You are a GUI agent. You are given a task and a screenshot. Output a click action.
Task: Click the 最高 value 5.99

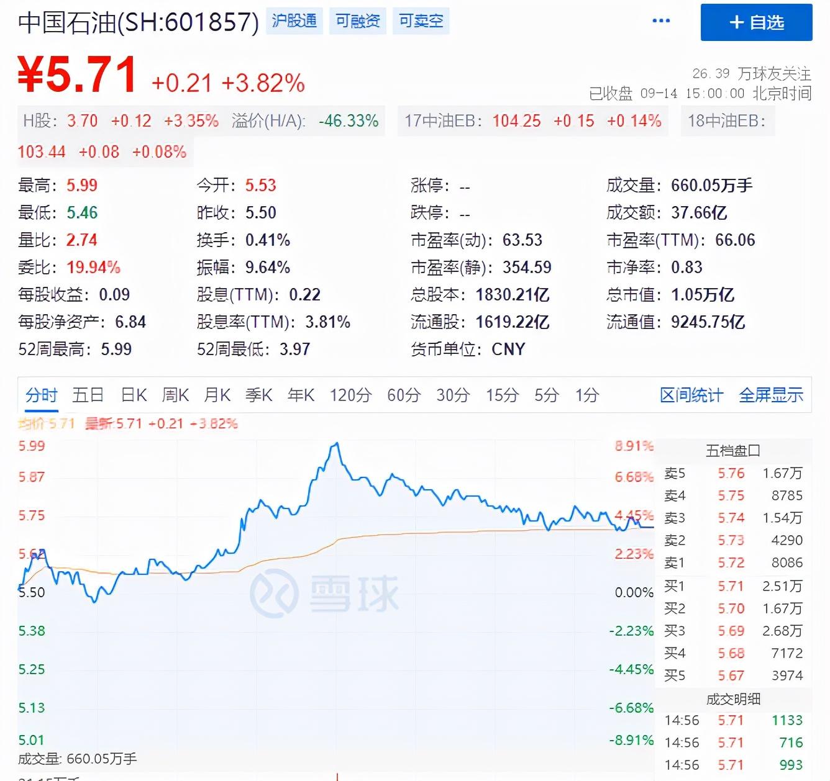pos(82,185)
